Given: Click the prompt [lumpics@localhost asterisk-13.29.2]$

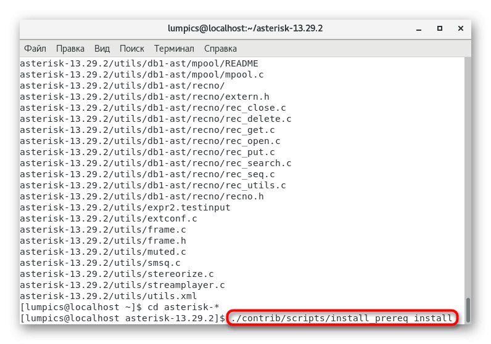Looking at the screenshot, I should (x=122, y=318).
